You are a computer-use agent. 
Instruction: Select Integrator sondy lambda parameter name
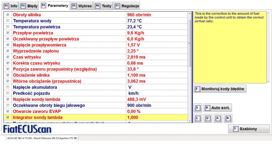coord(38,117)
